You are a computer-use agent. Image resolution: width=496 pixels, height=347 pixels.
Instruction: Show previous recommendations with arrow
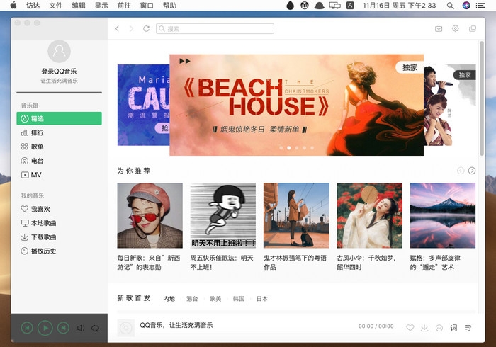click(x=461, y=171)
